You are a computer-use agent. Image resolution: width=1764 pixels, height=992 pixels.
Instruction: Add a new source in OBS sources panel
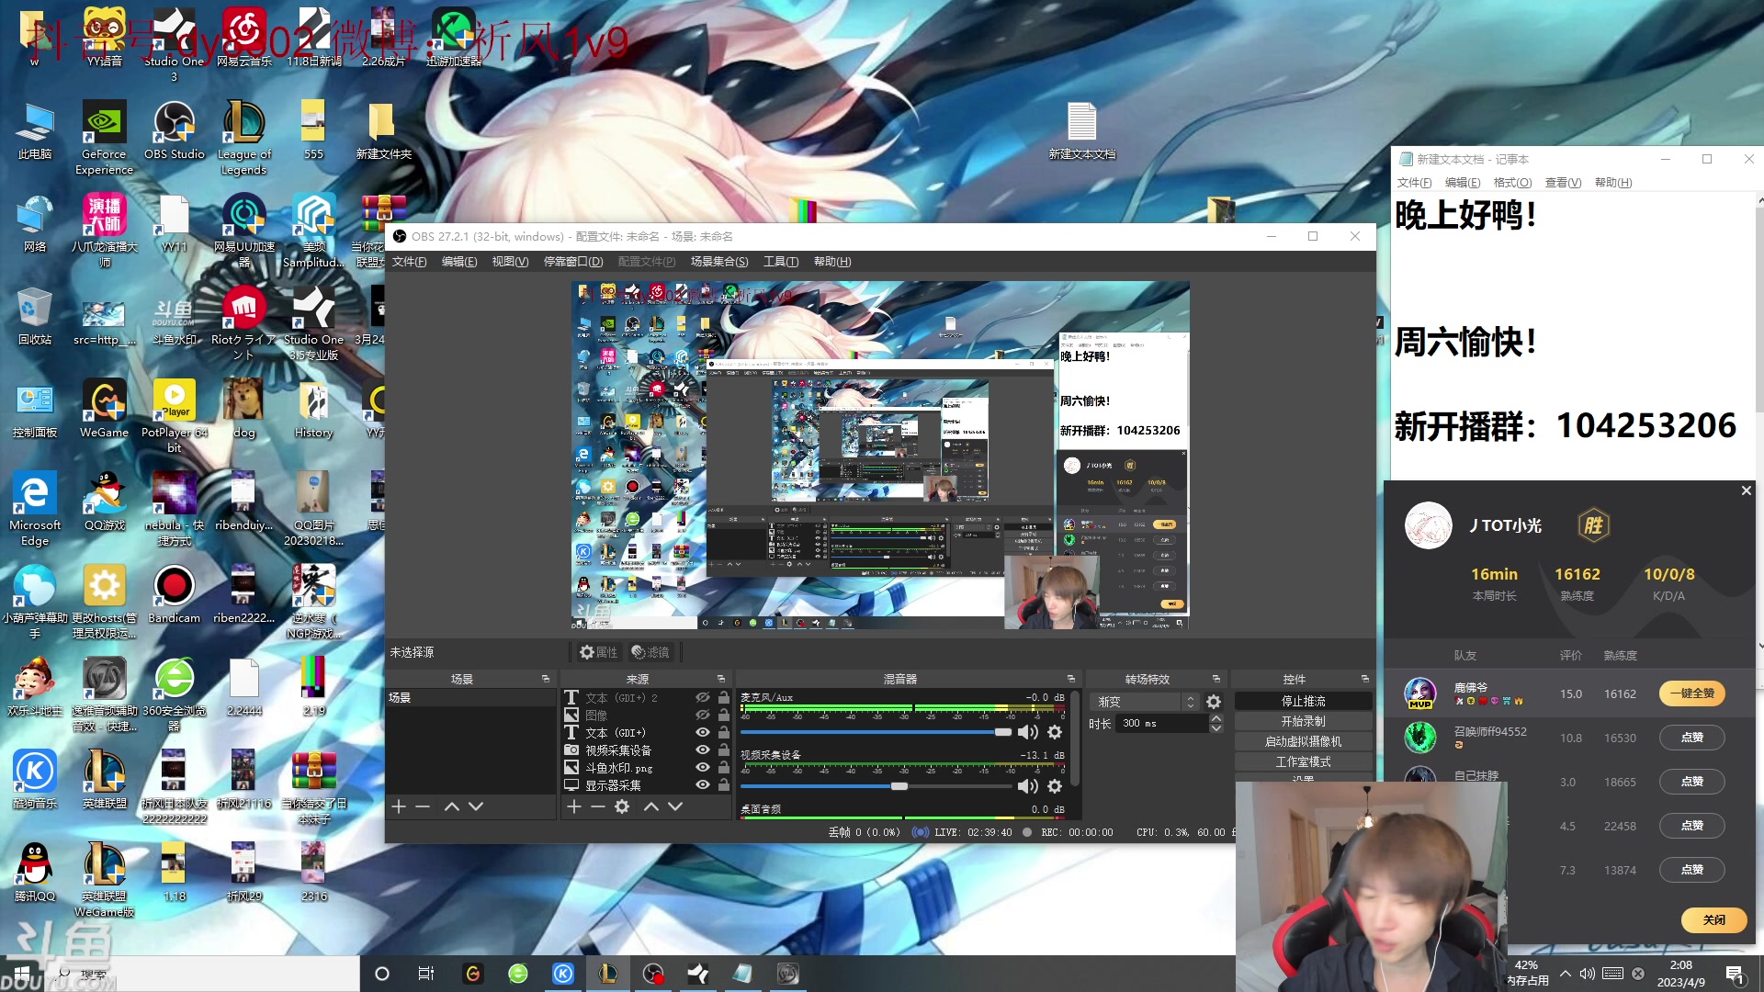pos(574,806)
